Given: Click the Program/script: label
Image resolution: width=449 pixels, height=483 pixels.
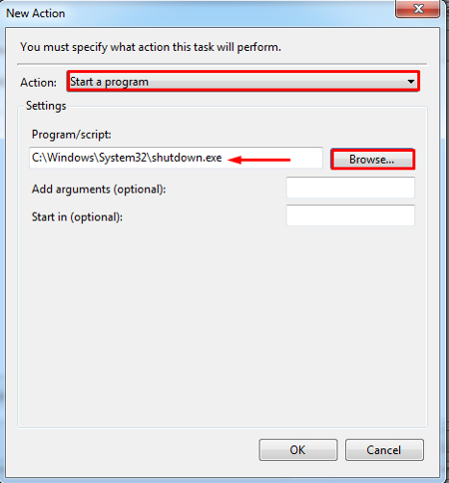Looking at the screenshot, I should [71, 135].
